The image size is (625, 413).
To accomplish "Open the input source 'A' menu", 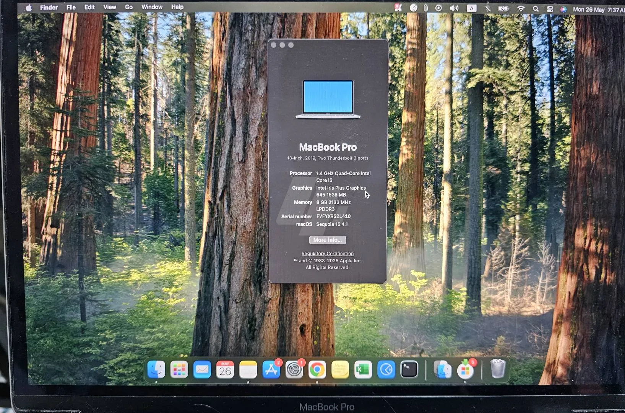I will click(472, 8).
